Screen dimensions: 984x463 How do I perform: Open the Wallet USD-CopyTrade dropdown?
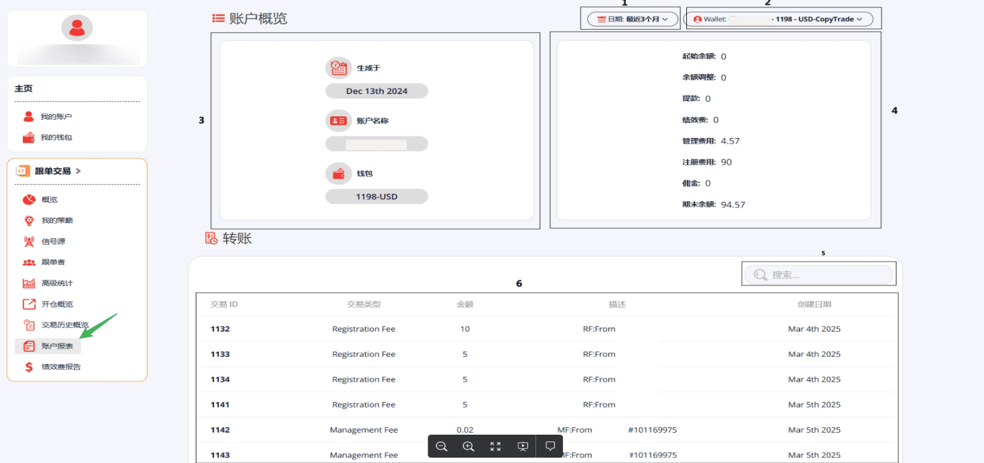point(779,20)
